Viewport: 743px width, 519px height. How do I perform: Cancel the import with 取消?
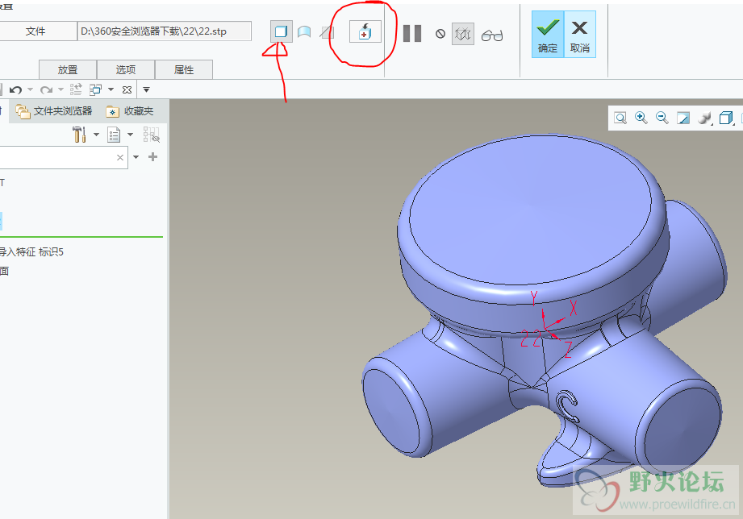click(579, 35)
